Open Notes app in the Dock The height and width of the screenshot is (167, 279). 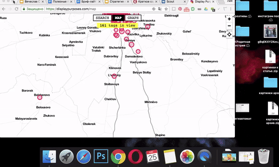[170, 156]
